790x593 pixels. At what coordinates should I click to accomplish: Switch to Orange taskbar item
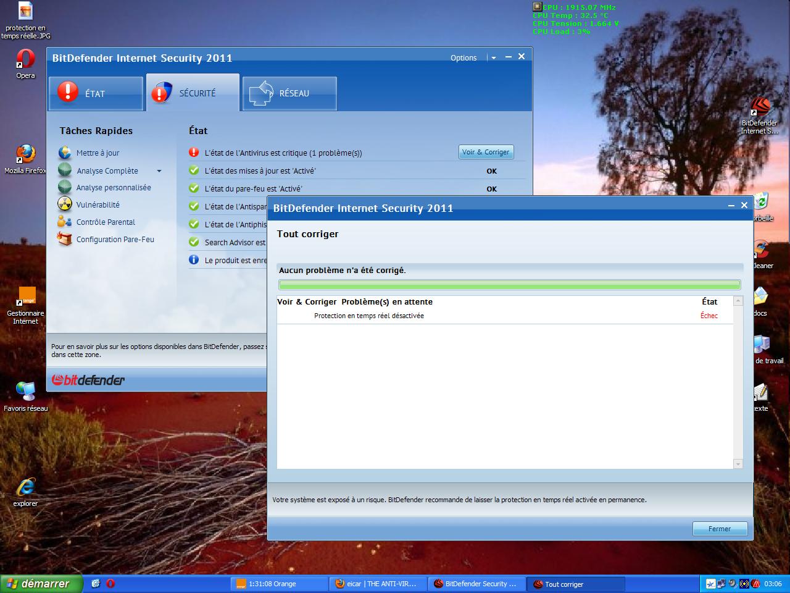click(x=279, y=584)
